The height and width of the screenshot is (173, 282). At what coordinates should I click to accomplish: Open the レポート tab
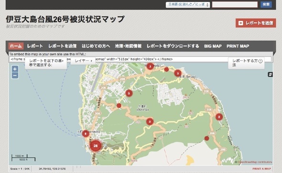35,46
